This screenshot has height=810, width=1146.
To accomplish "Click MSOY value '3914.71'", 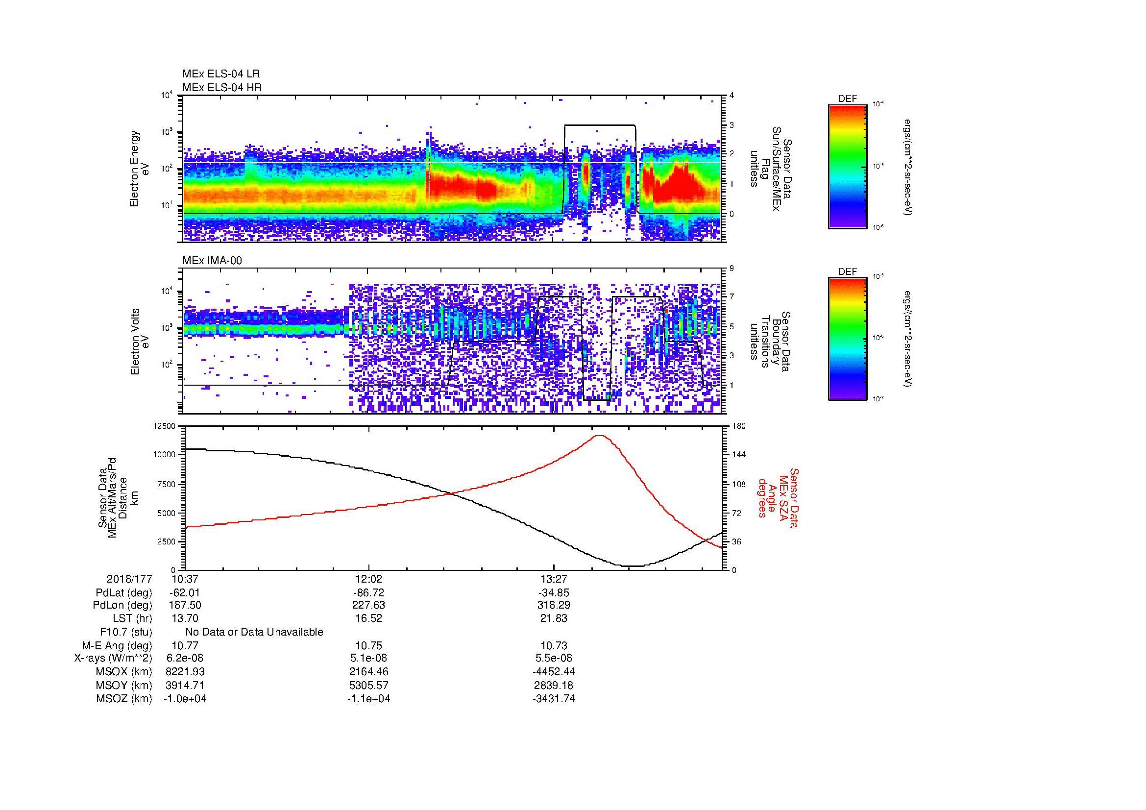I will (x=185, y=685).
